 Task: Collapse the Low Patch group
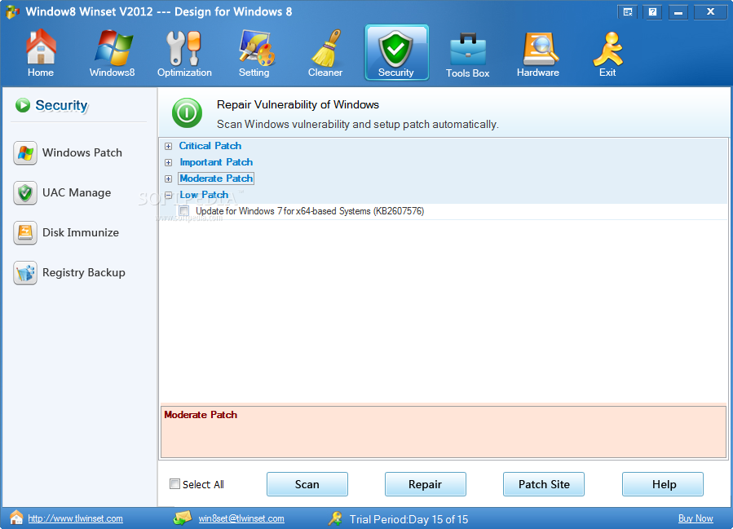tap(168, 195)
